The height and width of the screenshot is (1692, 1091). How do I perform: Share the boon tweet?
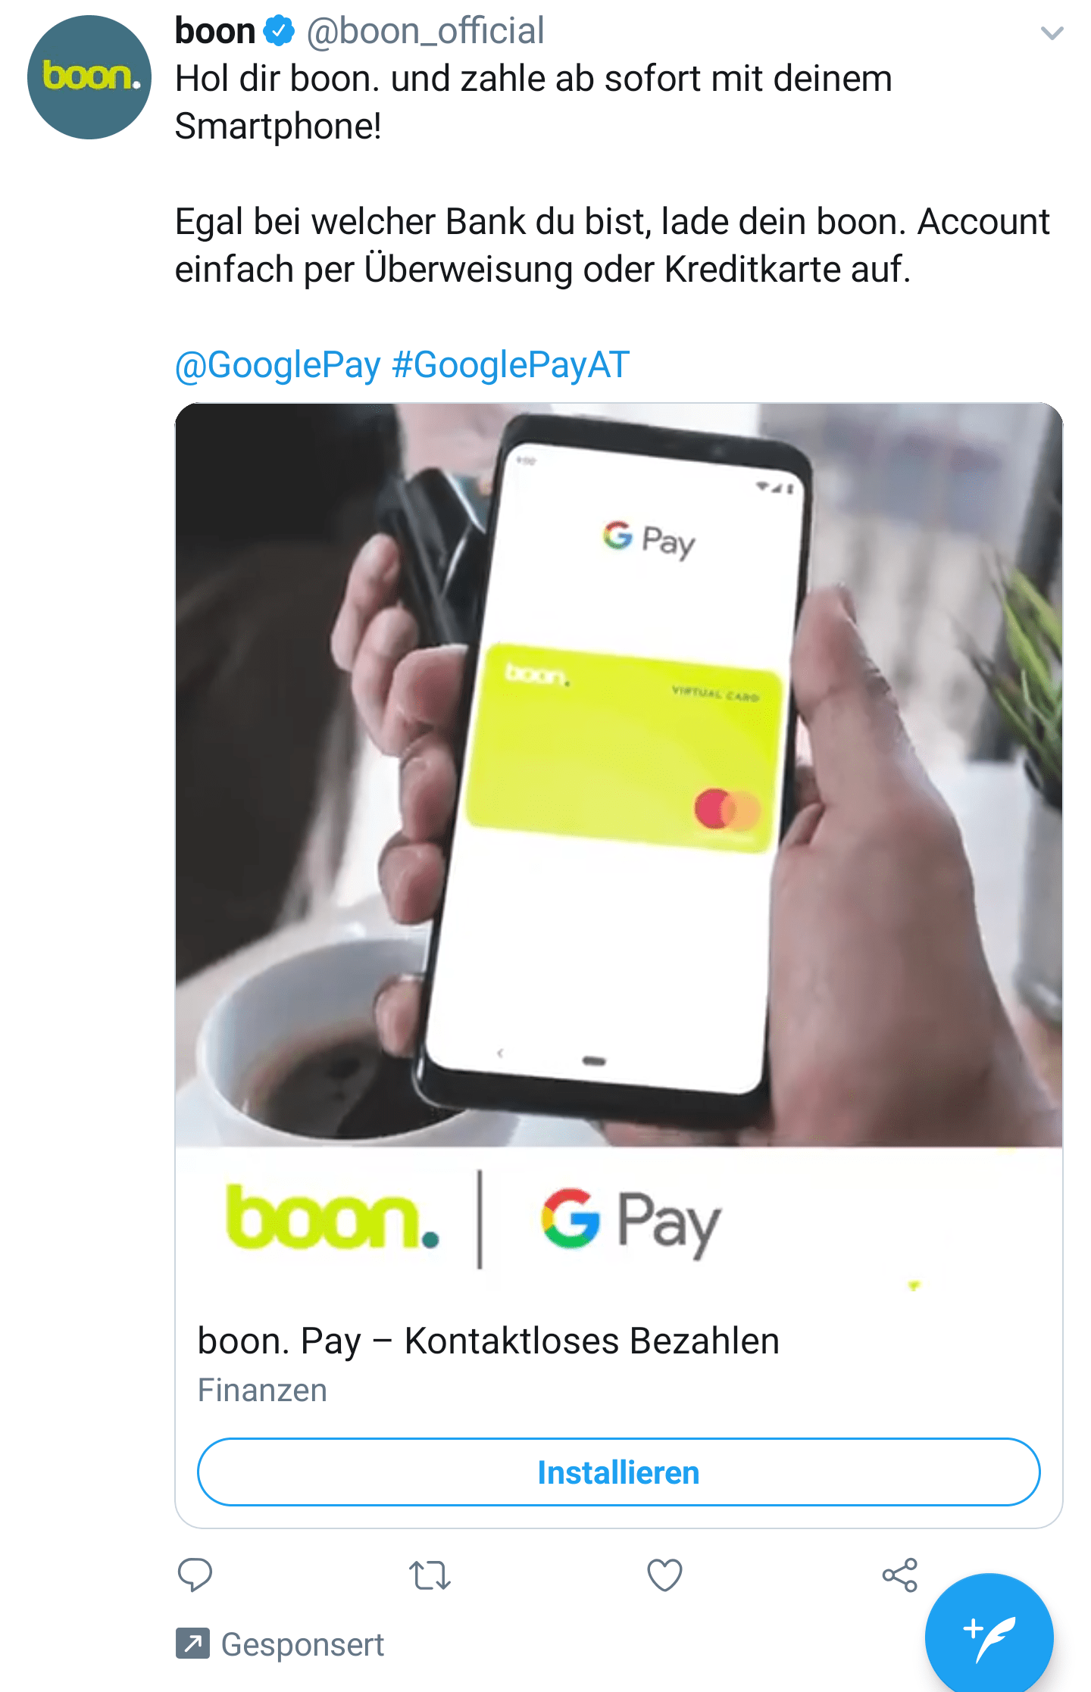[x=900, y=1575]
